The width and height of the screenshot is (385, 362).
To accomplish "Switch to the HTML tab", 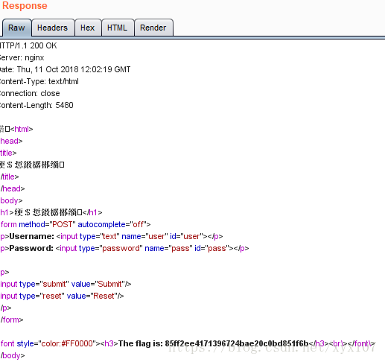I will pos(118,28).
